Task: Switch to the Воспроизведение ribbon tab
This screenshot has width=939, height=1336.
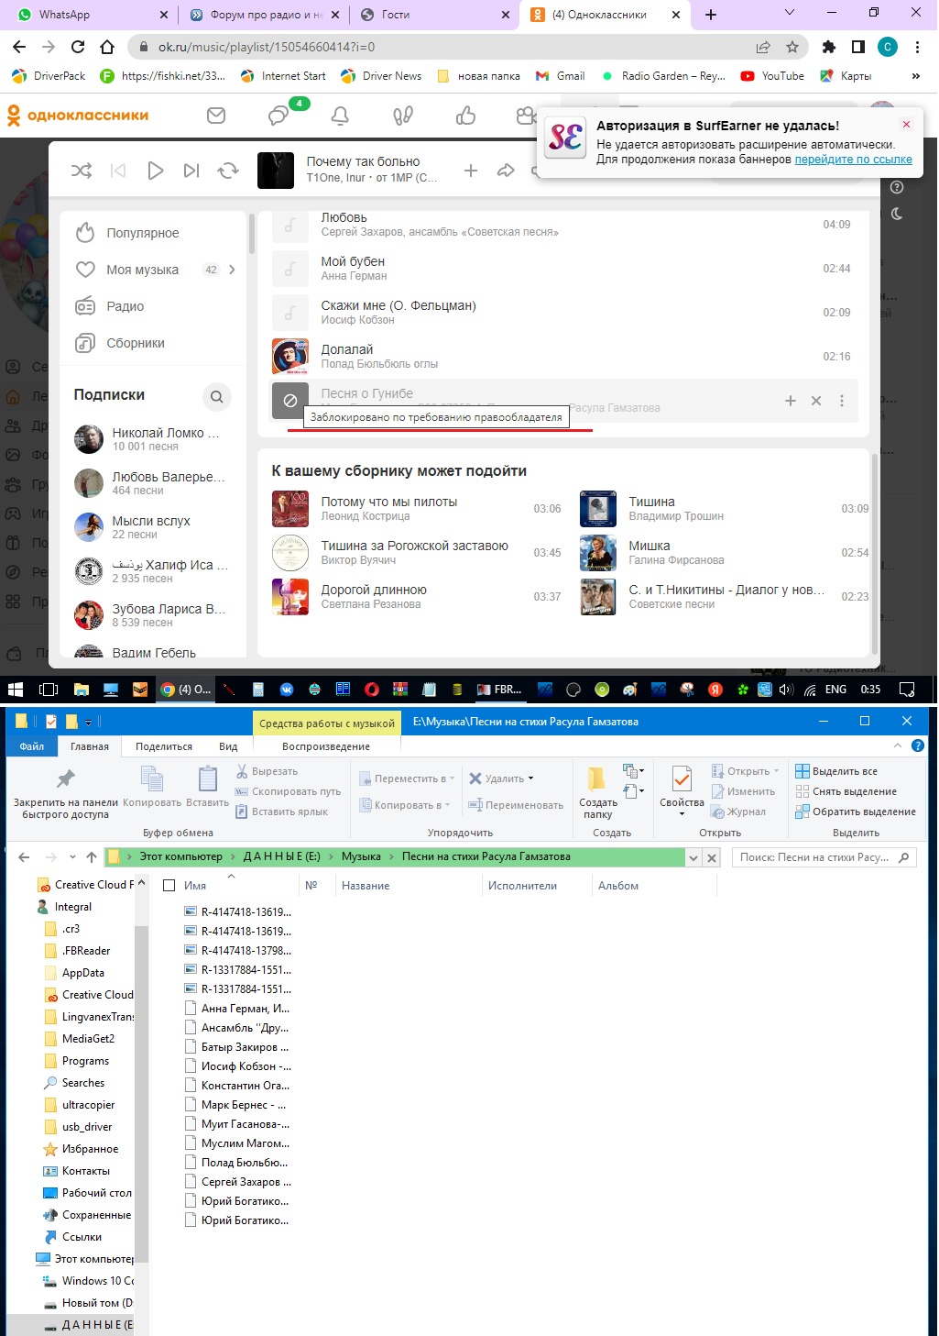Action: tap(326, 746)
